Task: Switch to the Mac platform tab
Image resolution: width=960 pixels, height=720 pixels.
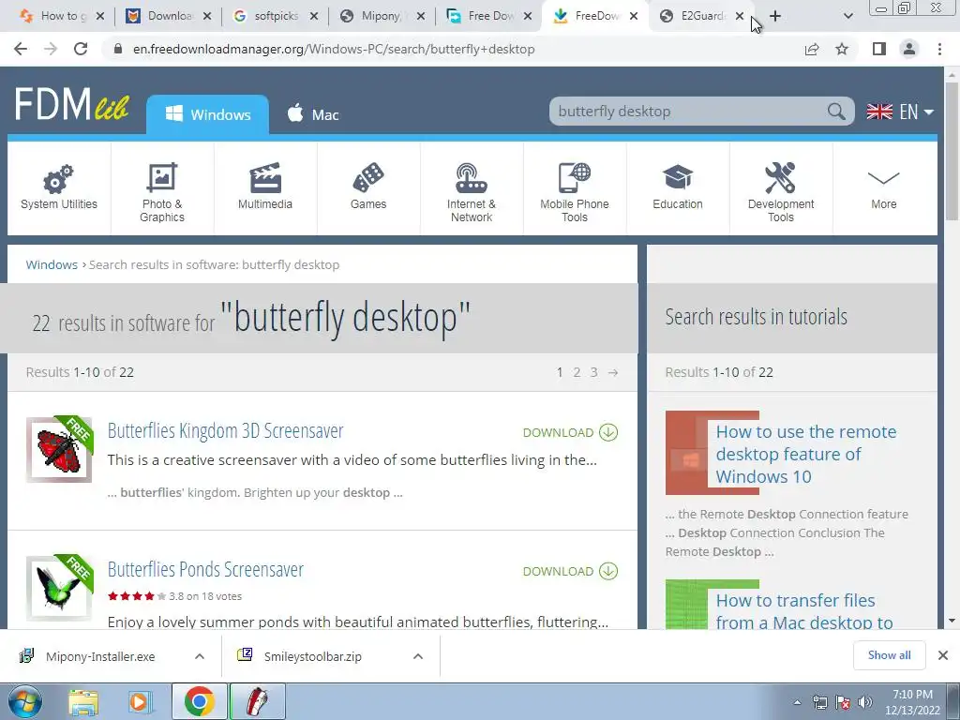Action: pyautogui.click(x=313, y=114)
